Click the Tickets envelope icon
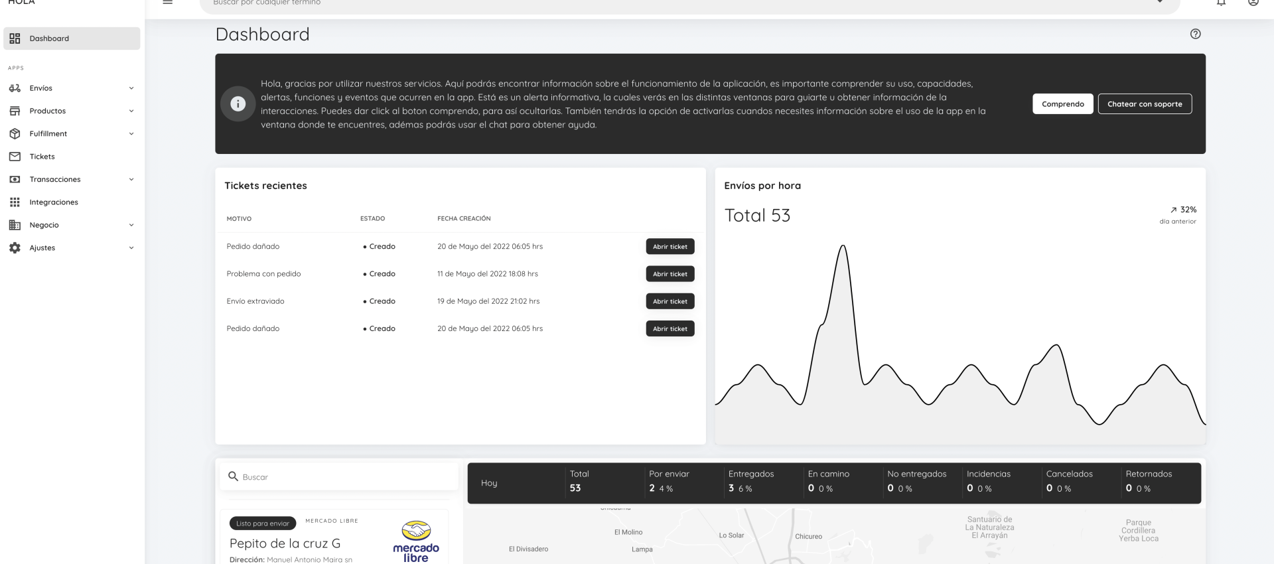Screen dimensions: 1274x564 tap(15, 157)
